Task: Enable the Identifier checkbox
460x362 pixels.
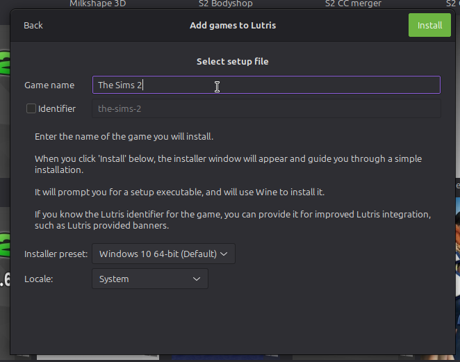Action: tap(31, 108)
